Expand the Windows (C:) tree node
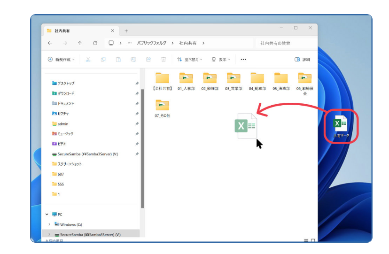The width and height of the screenshot is (389, 254). pos(49,224)
